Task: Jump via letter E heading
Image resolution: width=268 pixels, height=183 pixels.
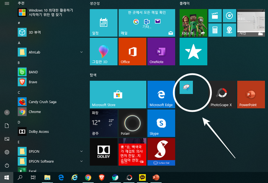Action: click(x=19, y=142)
